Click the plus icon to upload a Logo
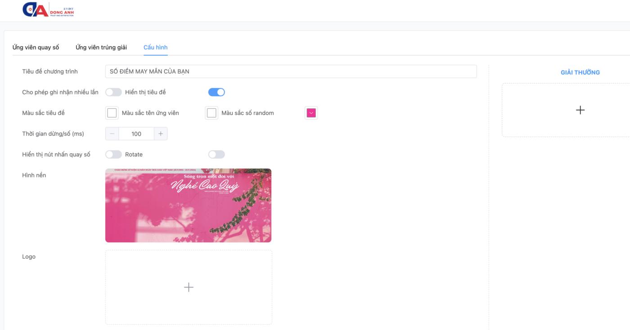Viewport: 630px width, 330px height. click(x=189, y=287)
